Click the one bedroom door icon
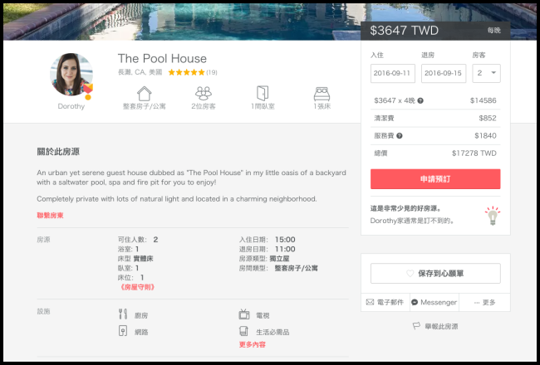 pos(263,93)
